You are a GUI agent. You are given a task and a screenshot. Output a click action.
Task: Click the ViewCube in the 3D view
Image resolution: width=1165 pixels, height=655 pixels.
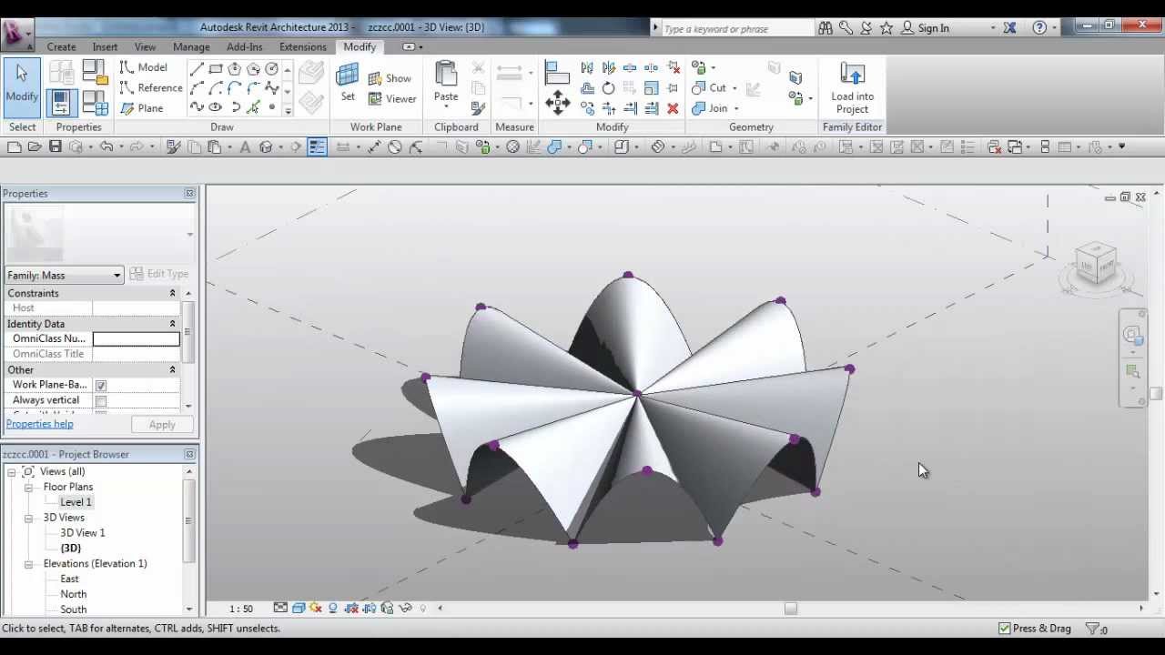click(x=1095, y=265)
